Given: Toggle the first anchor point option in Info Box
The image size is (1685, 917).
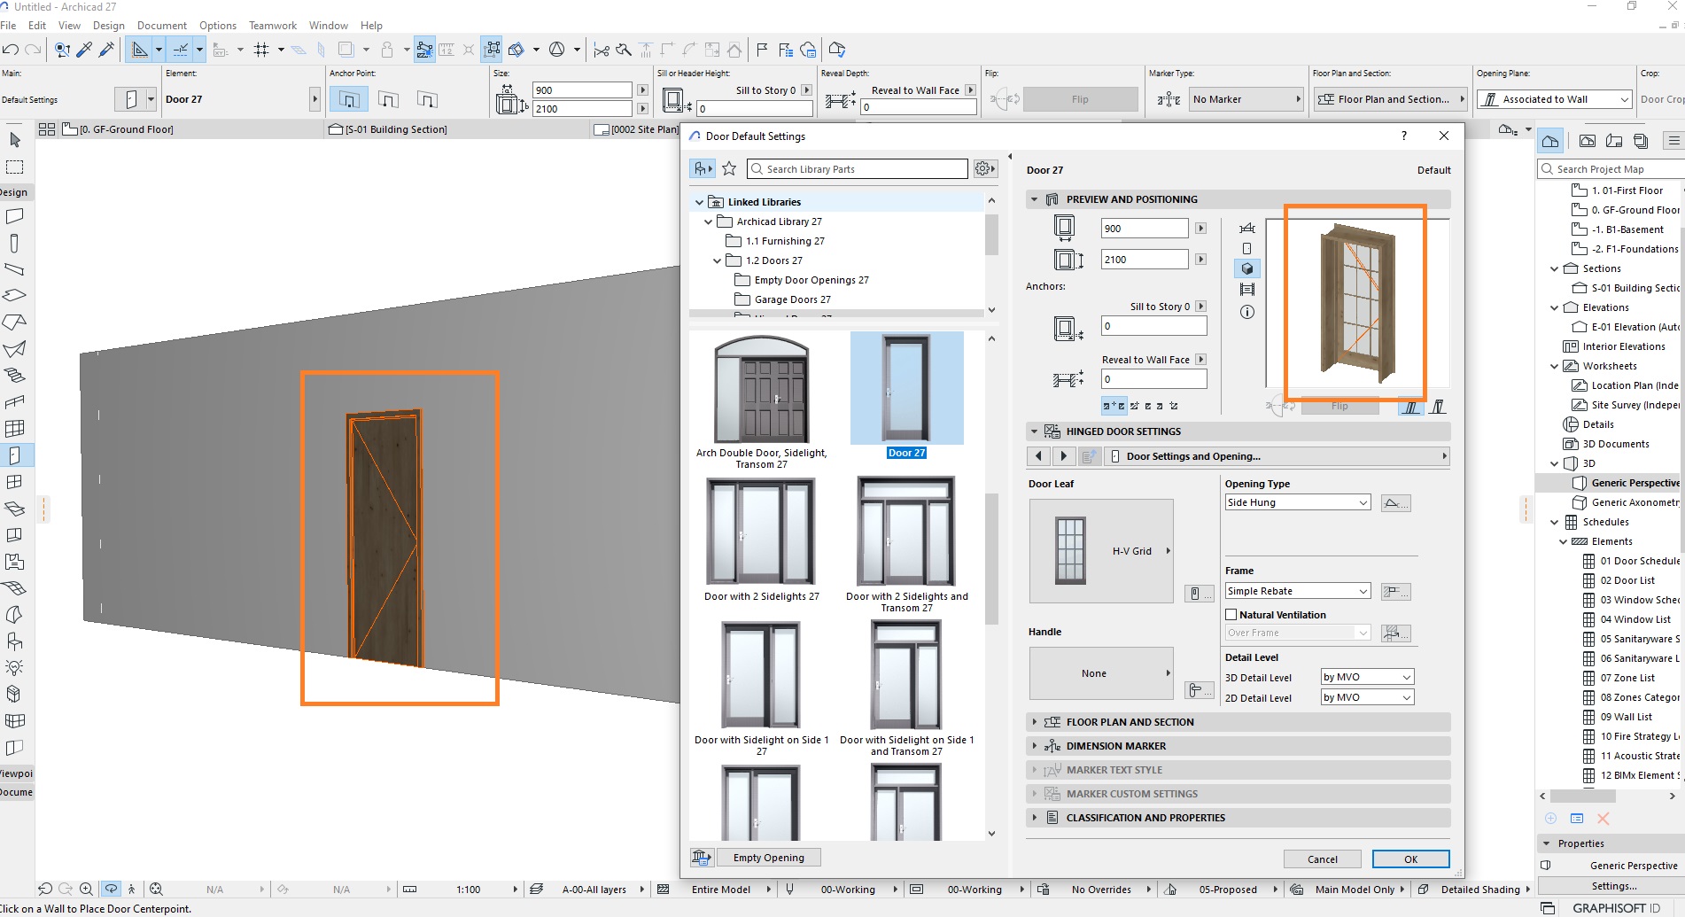Looking at the screenshot, I should point(349,99).
